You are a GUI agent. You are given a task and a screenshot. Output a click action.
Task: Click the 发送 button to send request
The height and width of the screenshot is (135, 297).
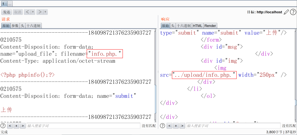click(x=6, y=12)
